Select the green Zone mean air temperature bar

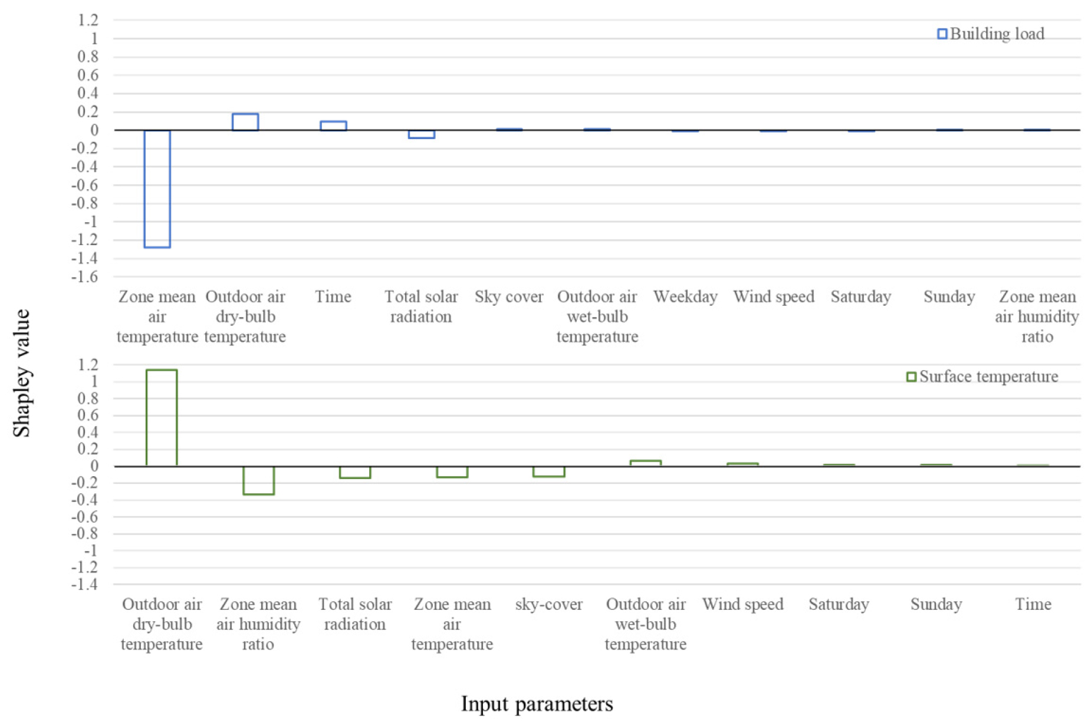click(452, 471)
